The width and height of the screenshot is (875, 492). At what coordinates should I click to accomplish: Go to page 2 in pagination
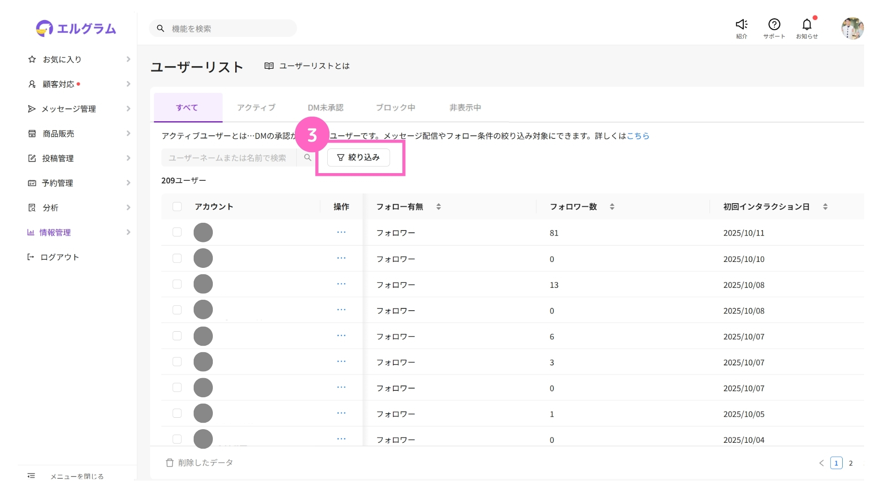pos(850,463)
